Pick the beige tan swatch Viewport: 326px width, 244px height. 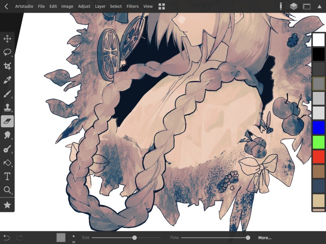[319, 201]
